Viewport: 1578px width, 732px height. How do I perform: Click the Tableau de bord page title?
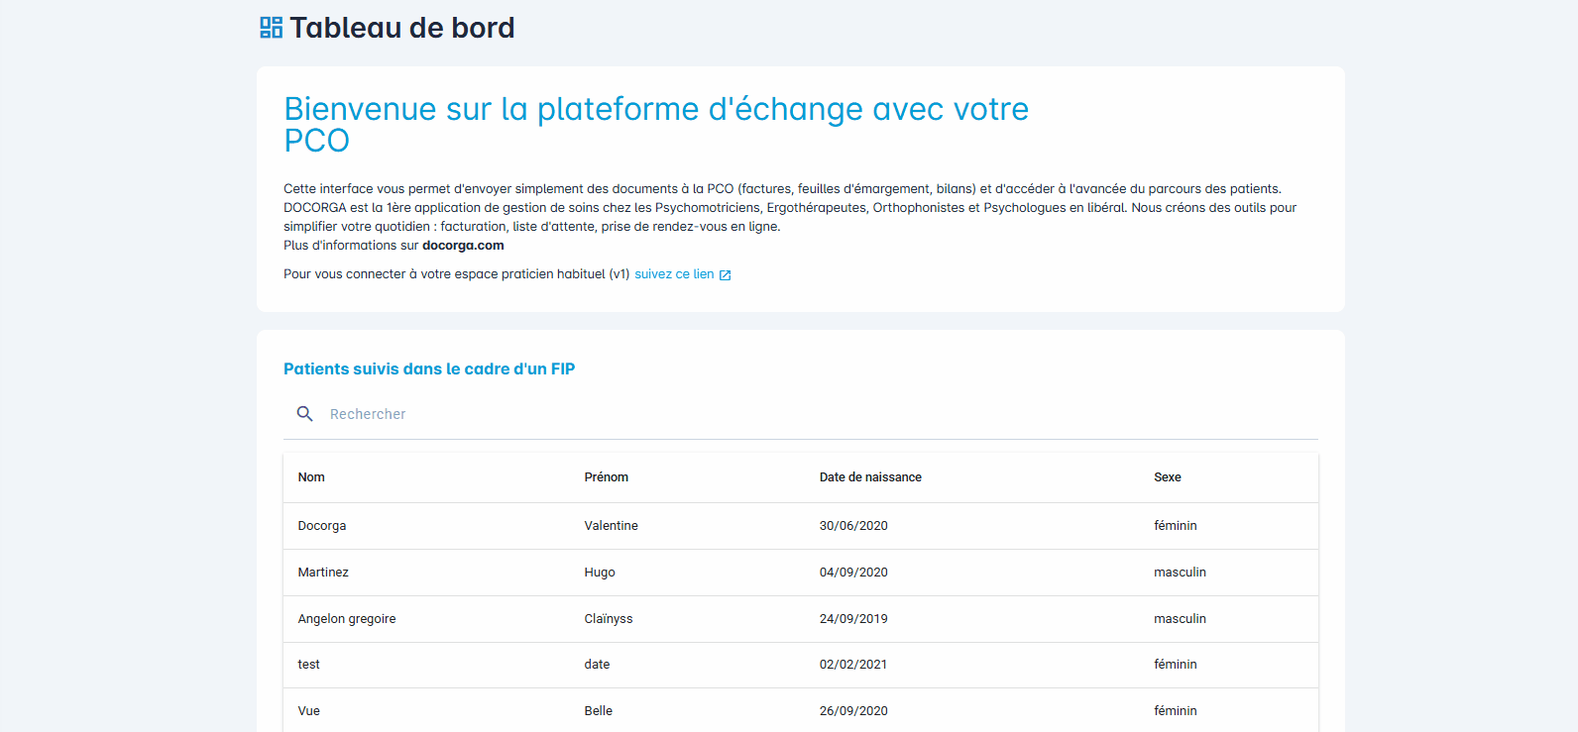point(402,28)
